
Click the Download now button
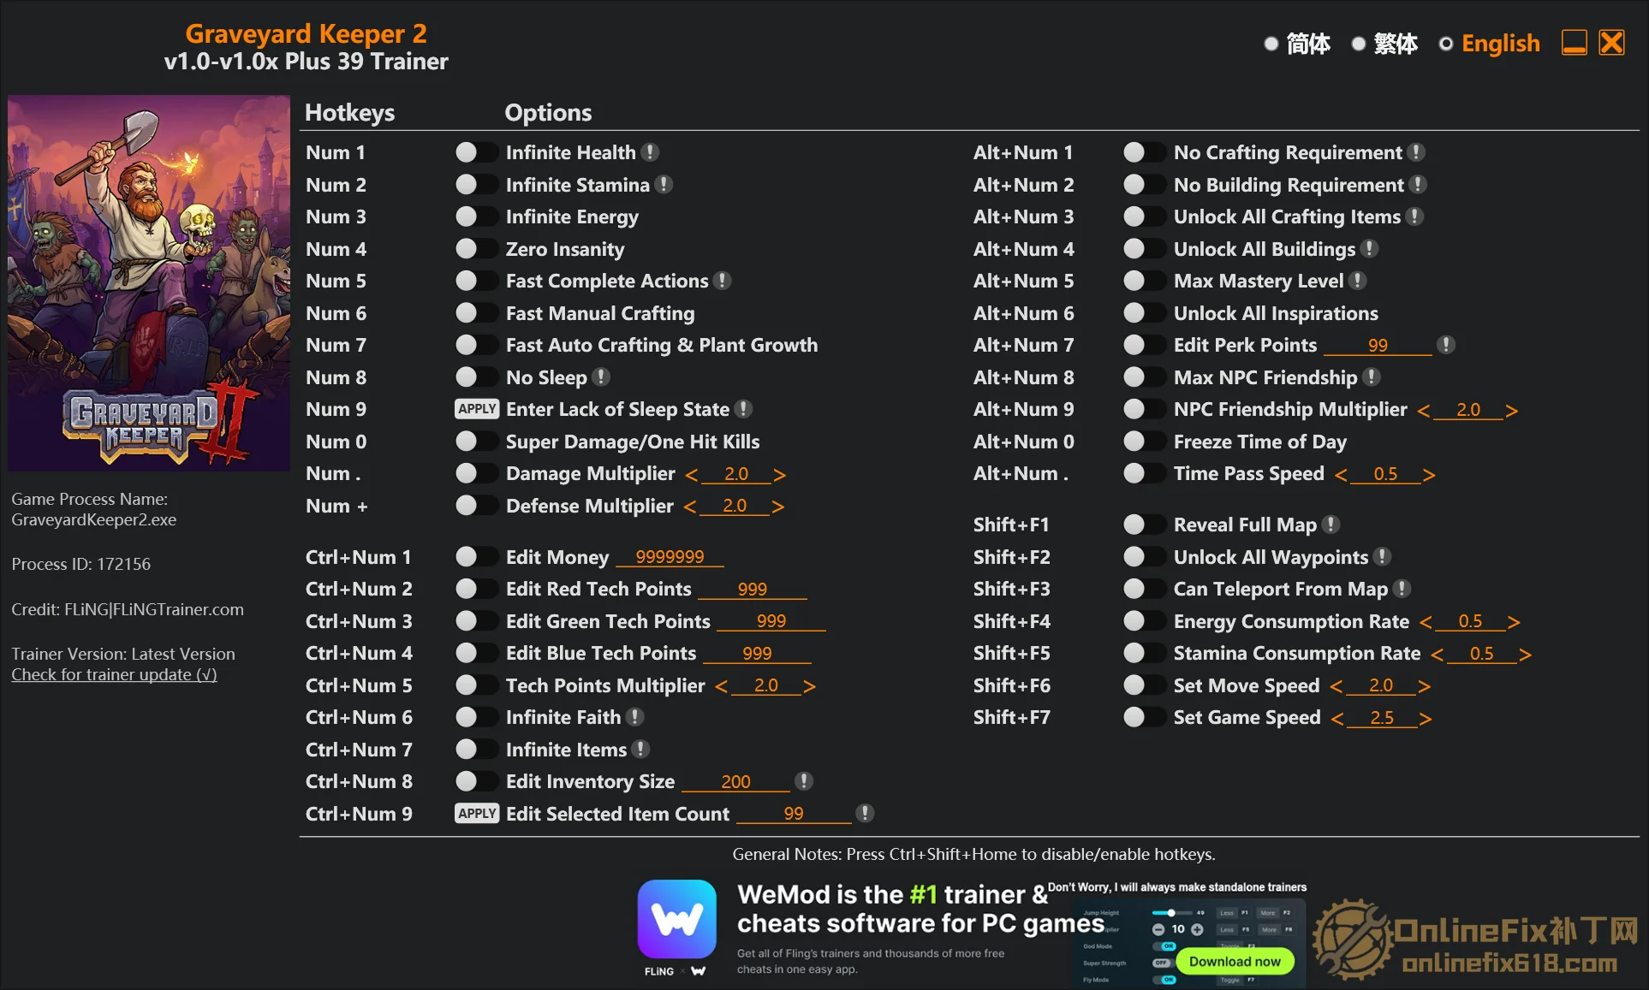pos(1235,961)
